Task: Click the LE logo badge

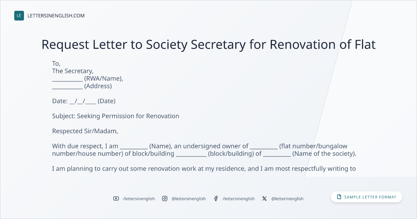Action: pos(19,16)
